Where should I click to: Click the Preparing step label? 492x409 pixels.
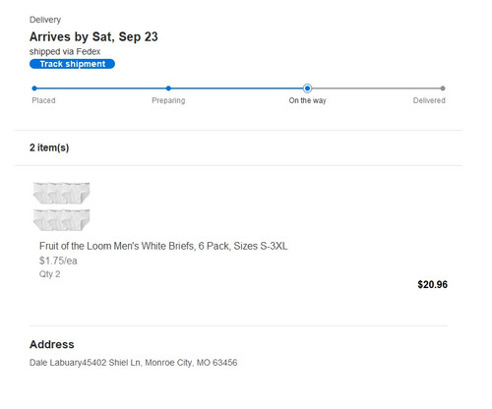click(x=168, y=100)
